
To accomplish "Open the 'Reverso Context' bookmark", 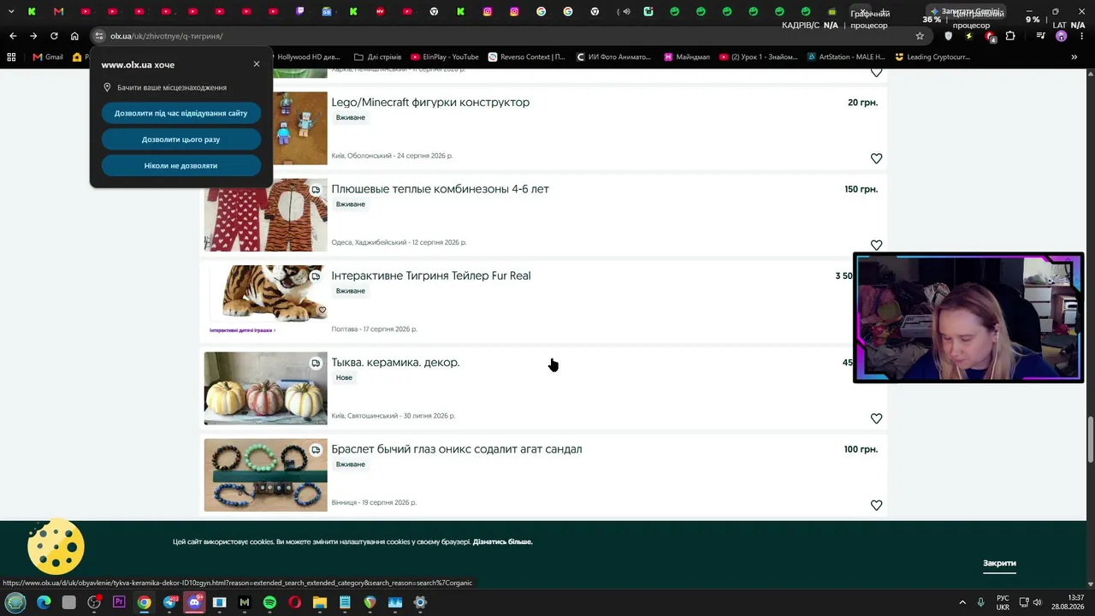I will click(527, 57).
